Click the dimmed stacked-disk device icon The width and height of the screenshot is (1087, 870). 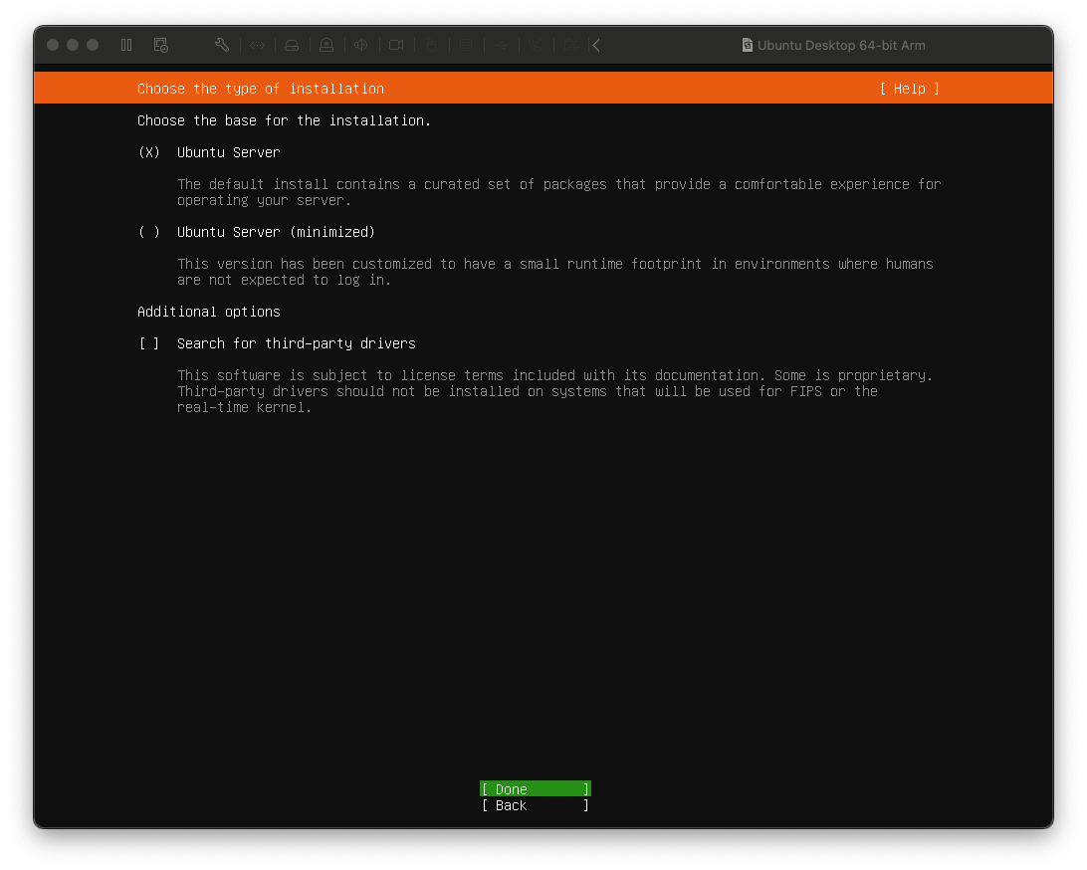[466, 45]
